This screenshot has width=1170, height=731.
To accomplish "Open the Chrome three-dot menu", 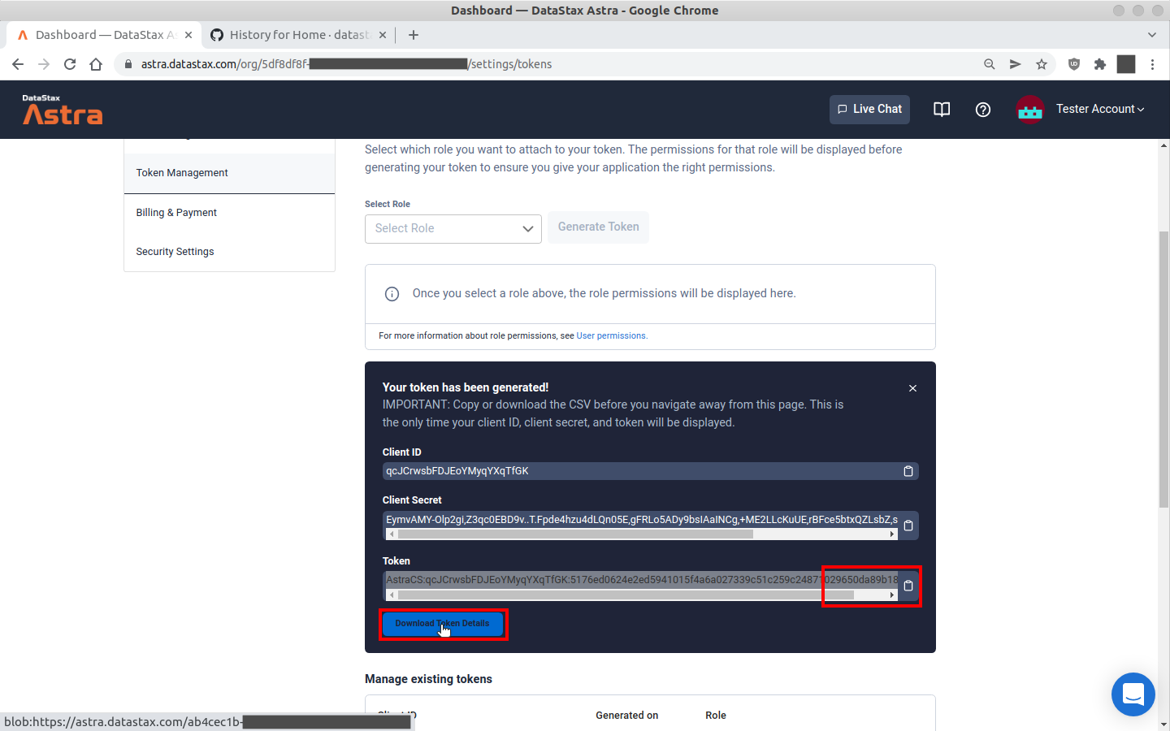I will (1152, 64).
